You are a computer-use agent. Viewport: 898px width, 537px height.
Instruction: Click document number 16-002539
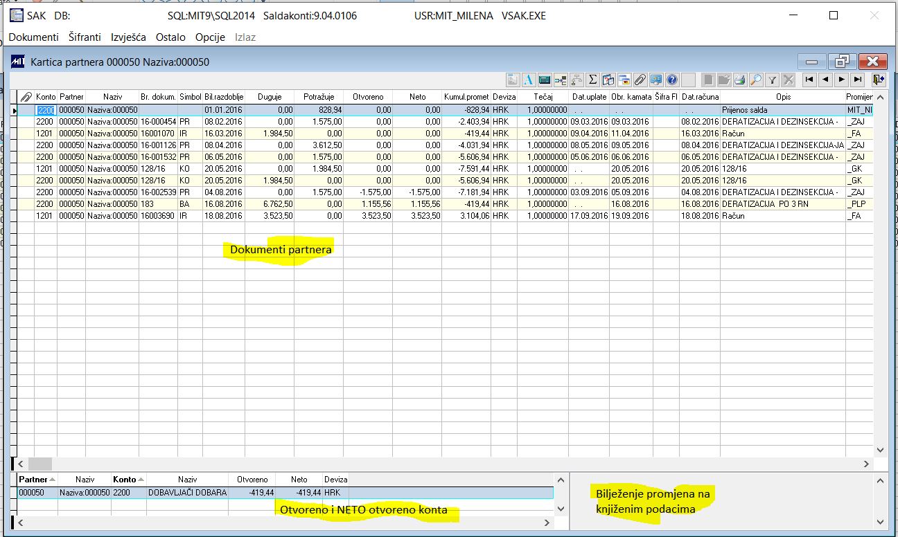159,192
